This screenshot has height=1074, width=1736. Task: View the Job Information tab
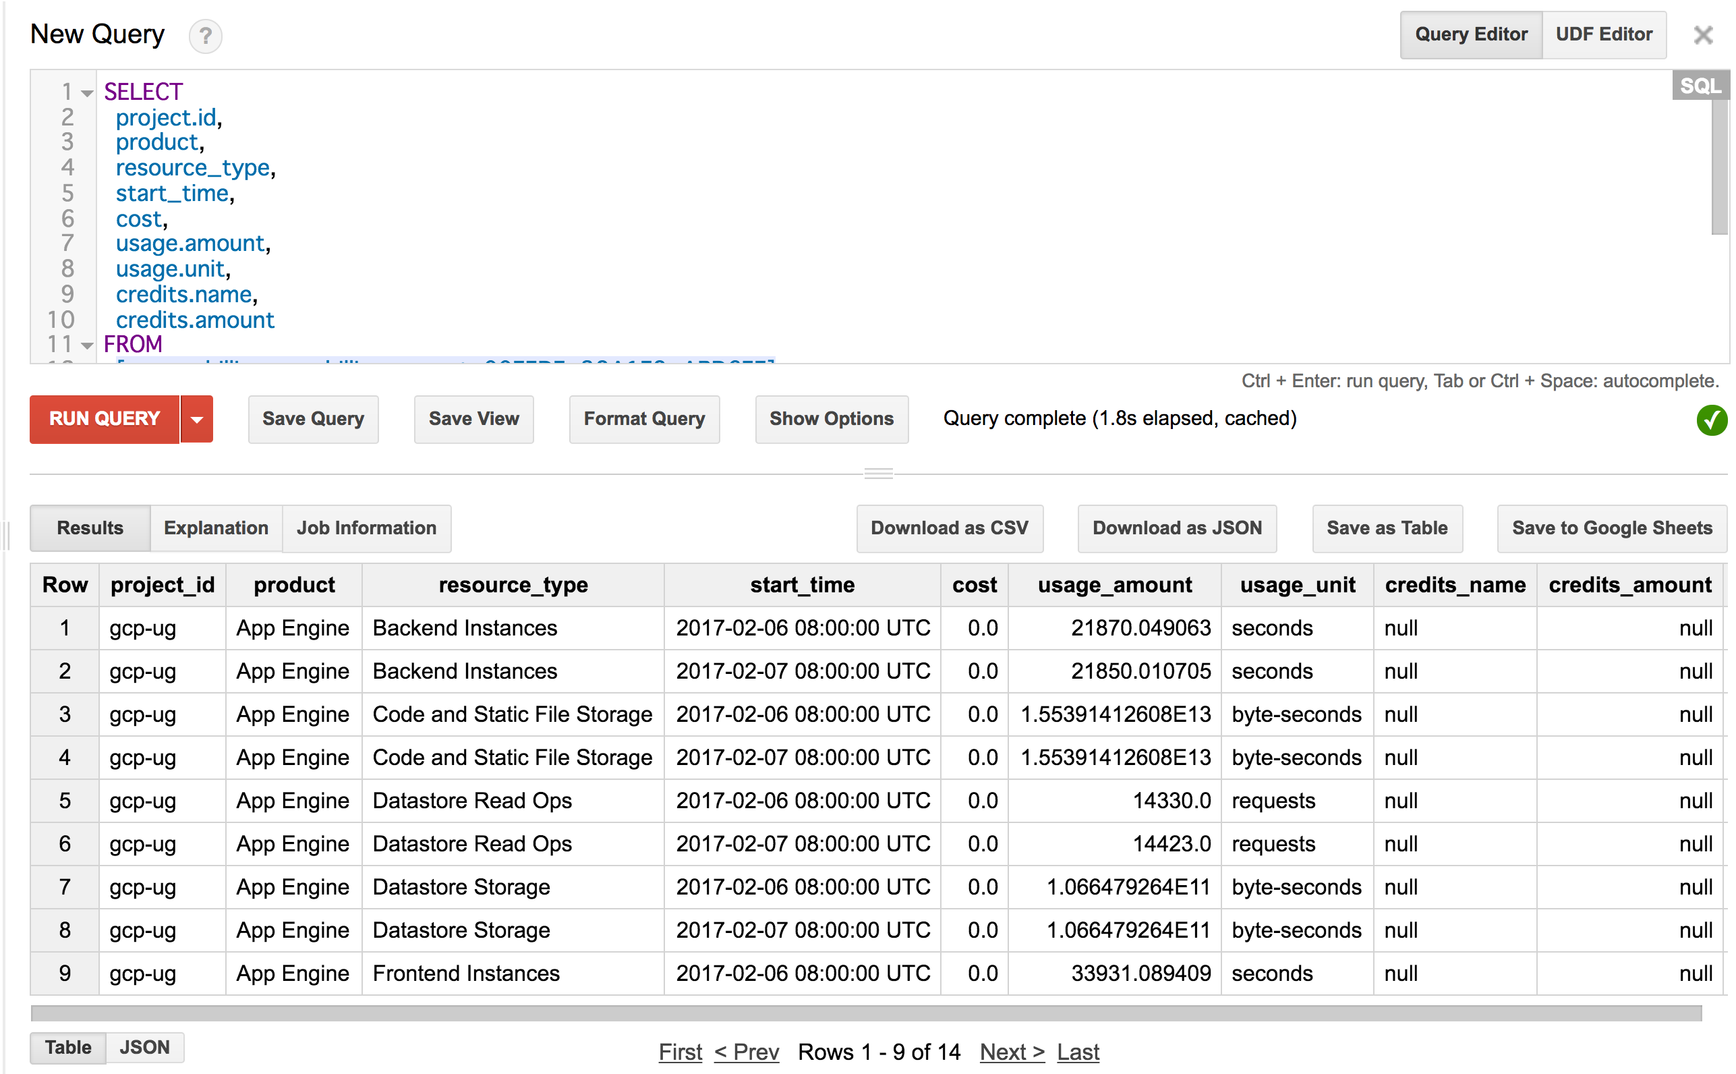[366, 528]
